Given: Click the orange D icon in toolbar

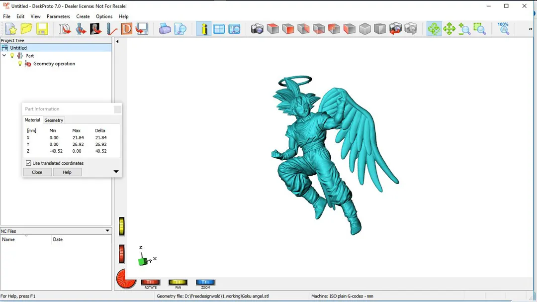Looking at the screenshot, I should (x=126, y=29).
